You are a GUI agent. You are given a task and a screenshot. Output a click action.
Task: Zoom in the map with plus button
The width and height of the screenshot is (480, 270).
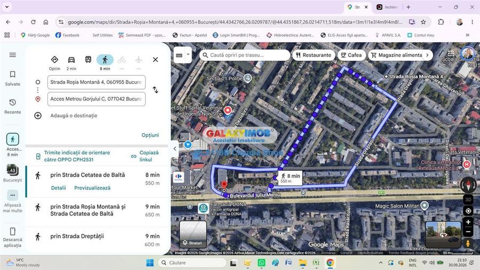[x=468, y=222]
